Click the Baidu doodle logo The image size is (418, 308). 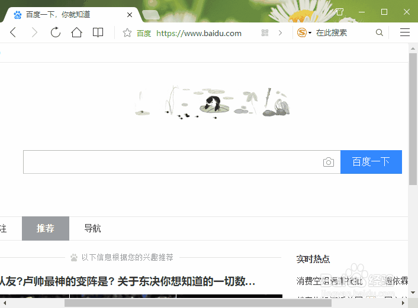tap(212, 102)
